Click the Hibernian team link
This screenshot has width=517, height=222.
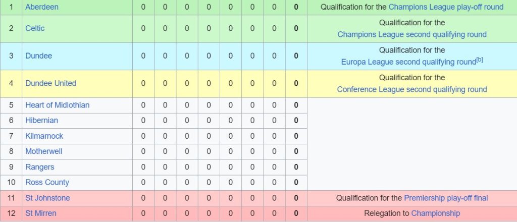tap(41, 121)
